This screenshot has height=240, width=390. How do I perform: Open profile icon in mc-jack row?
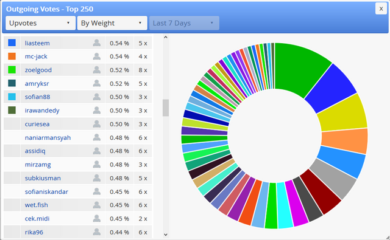point(97,57)
